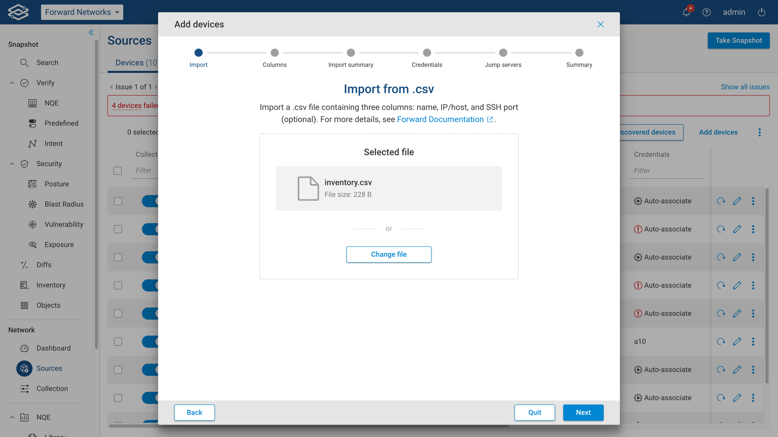The height and width of the screenshot is (437, 778).
Task: Check the checkbox next to the a10 device
Action: (118, 342)
